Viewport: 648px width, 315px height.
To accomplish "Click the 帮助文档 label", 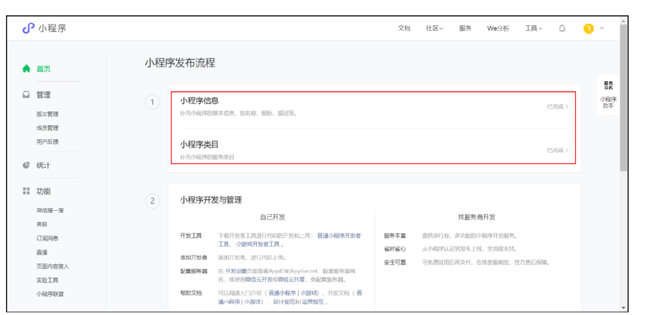I will (190, 293).
